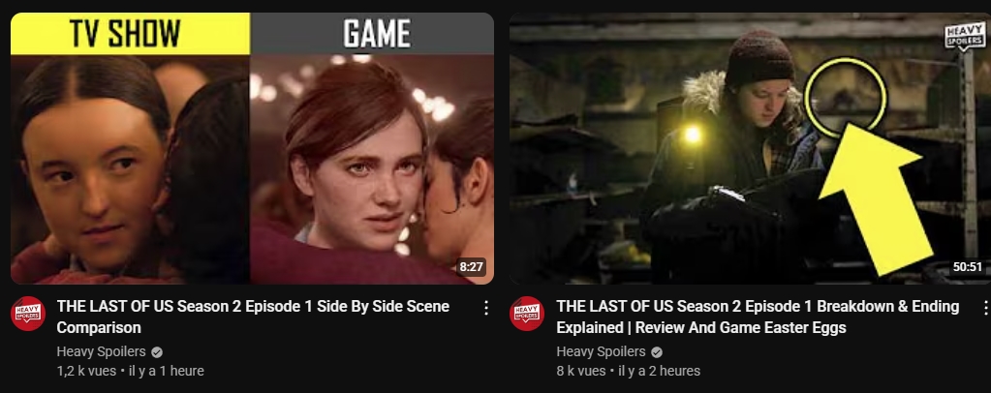Click the yellow TV SHOW banner
991x393 pixels.
tap(130, 34)
